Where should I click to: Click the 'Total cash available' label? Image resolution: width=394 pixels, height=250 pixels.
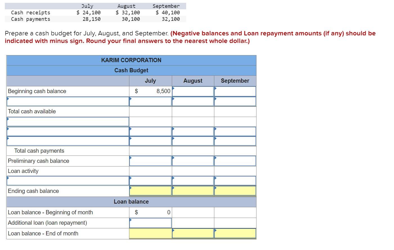pyautogui.click(x=32, y=111)
